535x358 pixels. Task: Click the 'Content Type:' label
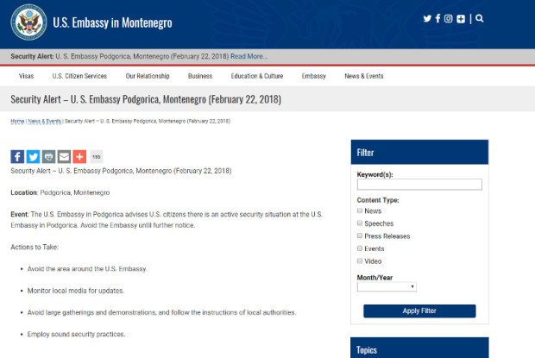378,200
